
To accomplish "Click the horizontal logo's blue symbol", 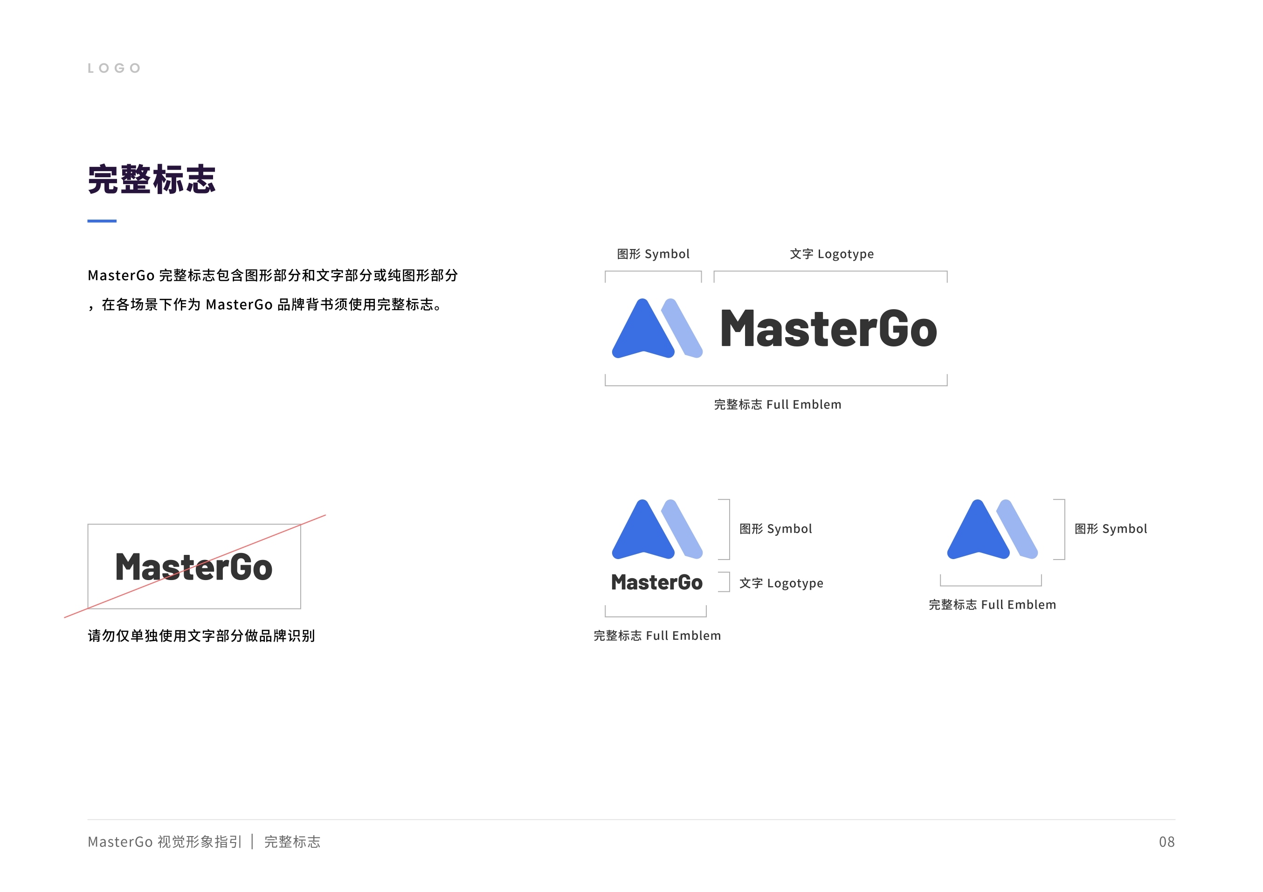I will [x=657, y=329].
